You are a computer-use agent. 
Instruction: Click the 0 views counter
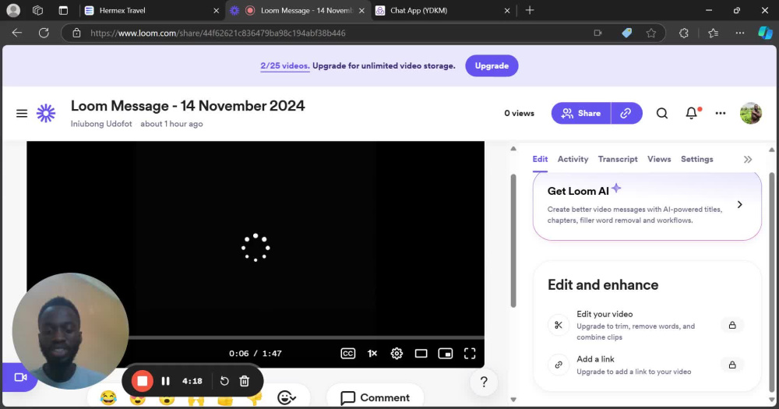coord(519,113)
